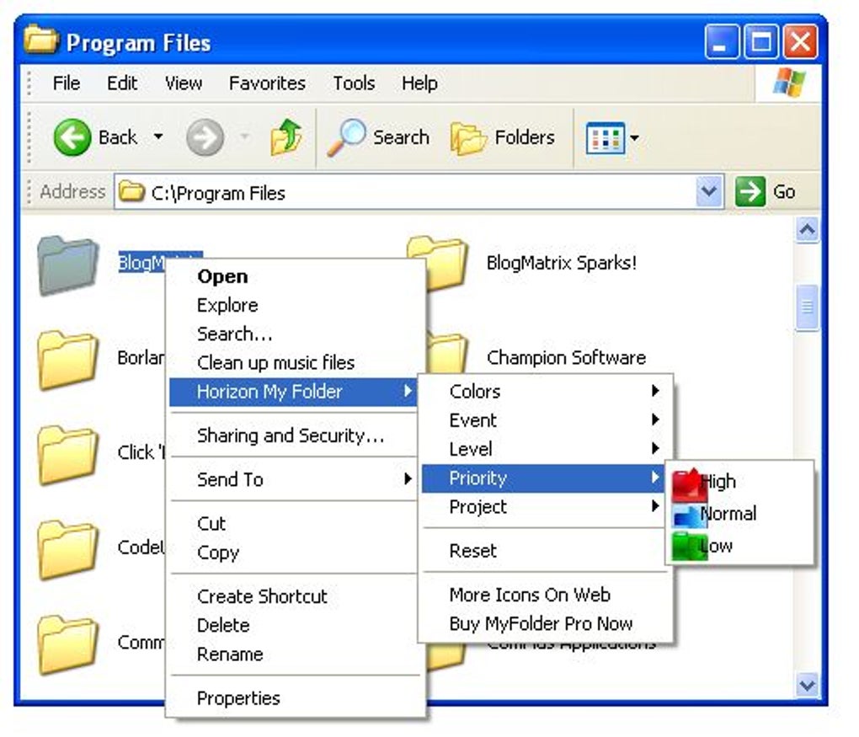This screenshot has width=859, height=737.
Task: Click the Address field showing C:\Program Files
Action: (x=419, y=192)
